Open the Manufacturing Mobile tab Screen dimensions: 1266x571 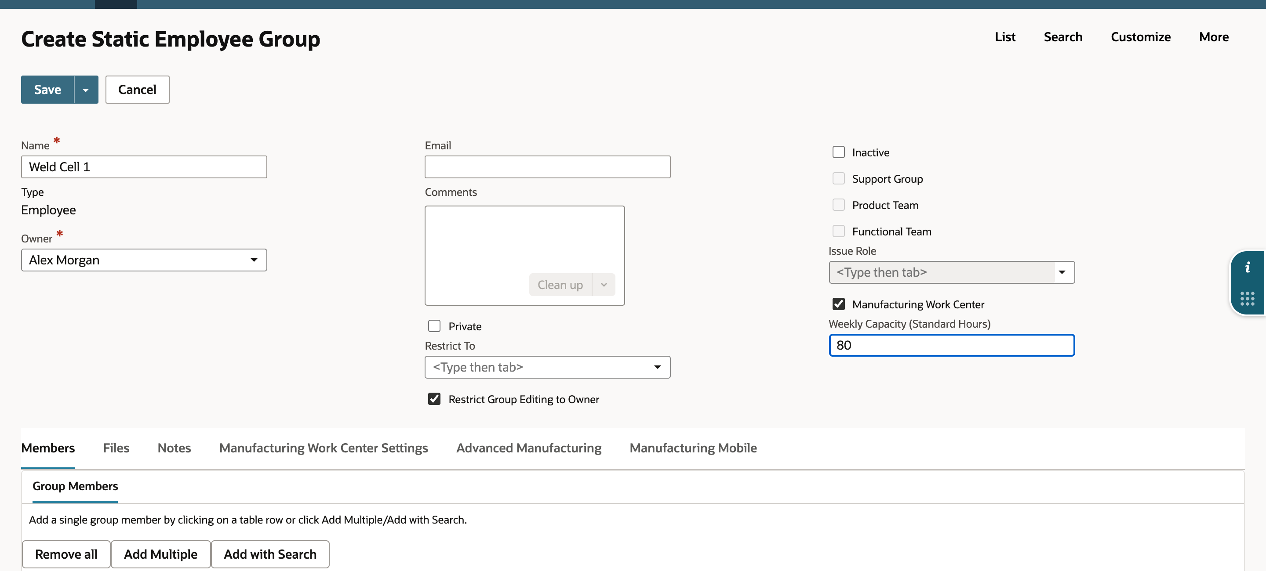click(x=694, y=448)
